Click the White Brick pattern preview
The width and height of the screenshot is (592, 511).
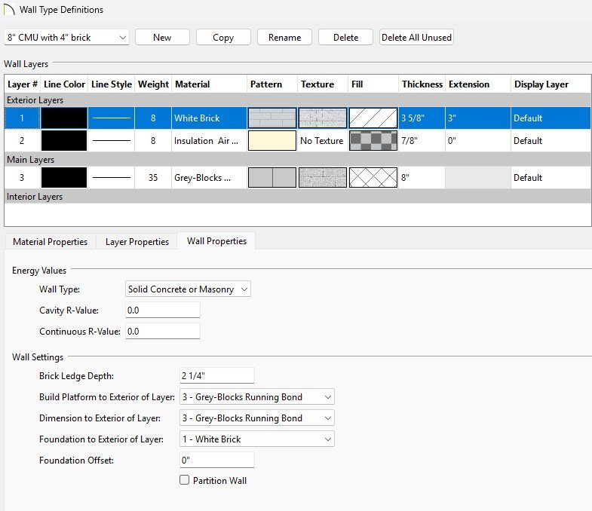coord(272,118)
